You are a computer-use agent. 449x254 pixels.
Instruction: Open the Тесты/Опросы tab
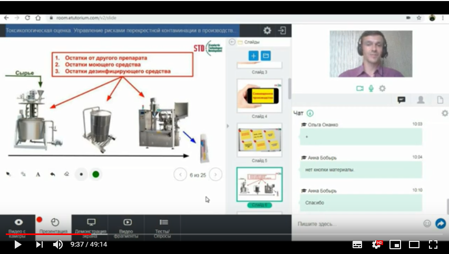pyautogui.click(x=162, y=228)
